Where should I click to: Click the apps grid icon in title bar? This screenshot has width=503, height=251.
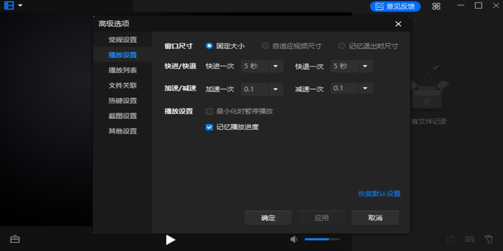click(436, 6)
